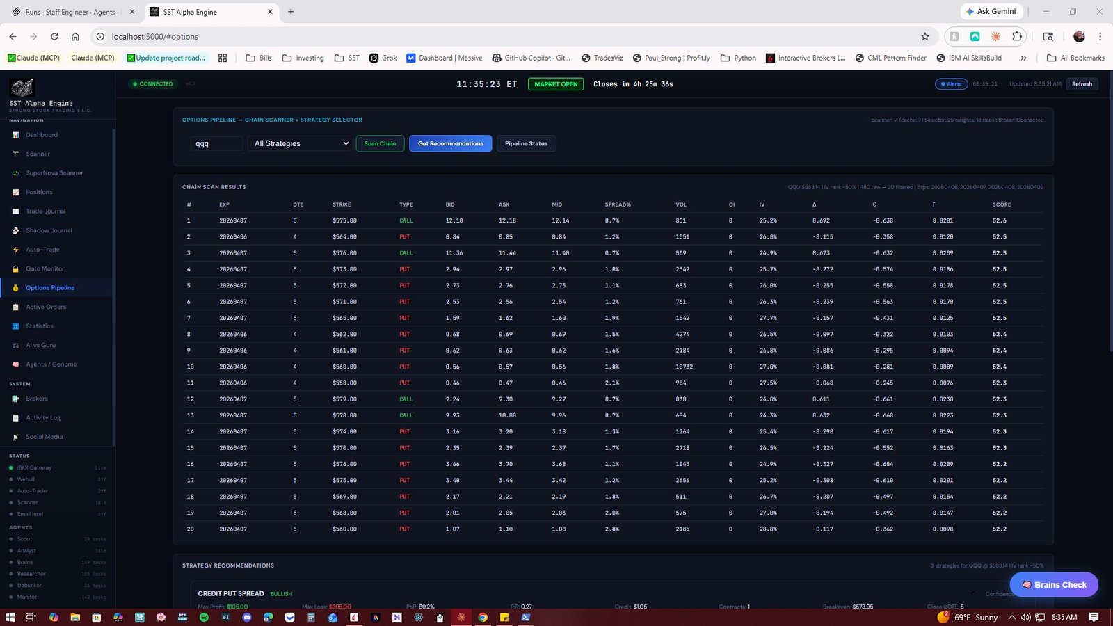The image size is (1113, 626).
Task: Open the Dashboard sidebar icon
Action: tap(15, 135)
